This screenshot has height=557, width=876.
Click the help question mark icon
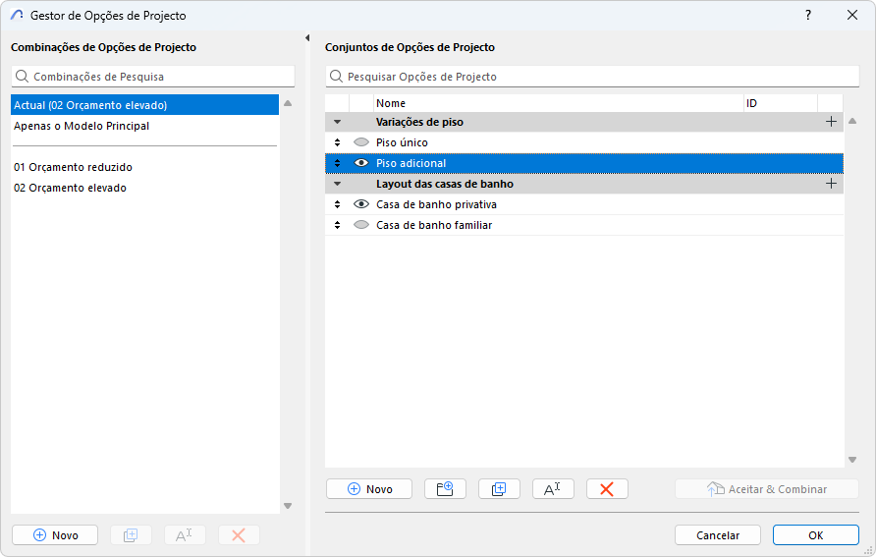click(808, 16)
